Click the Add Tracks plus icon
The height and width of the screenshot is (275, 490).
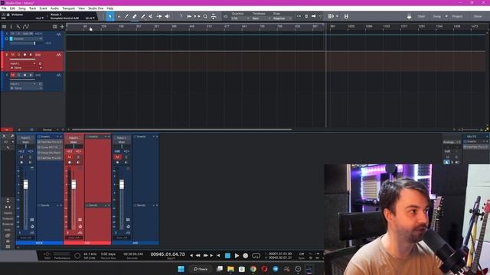(x=62, y=27)
